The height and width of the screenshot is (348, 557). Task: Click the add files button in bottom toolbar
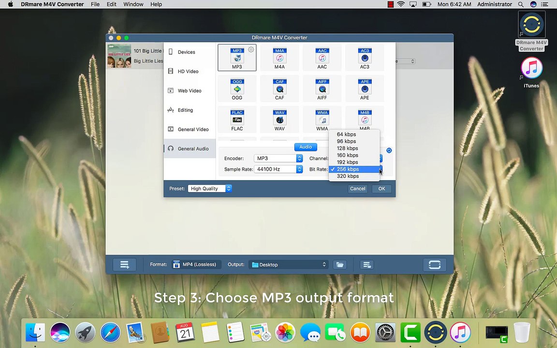click(x=124, y=264)
